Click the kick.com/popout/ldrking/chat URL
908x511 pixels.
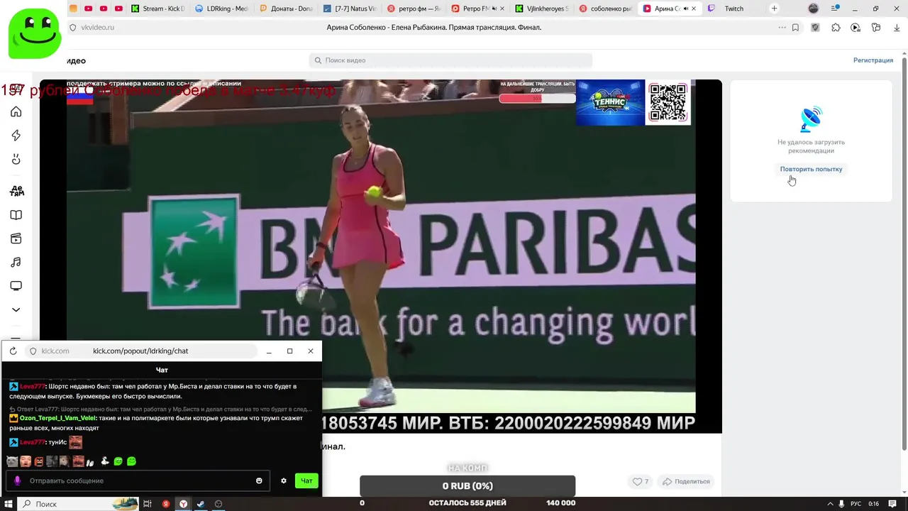pyautogui.click(x=140, y=351)
